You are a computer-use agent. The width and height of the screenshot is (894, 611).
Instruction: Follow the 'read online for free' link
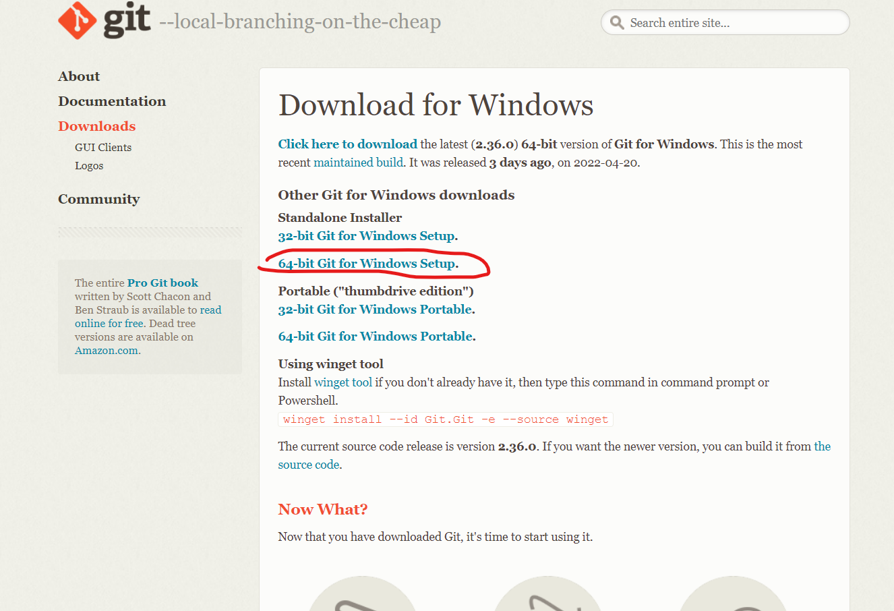pyautogui.click(x=148, y=317)
